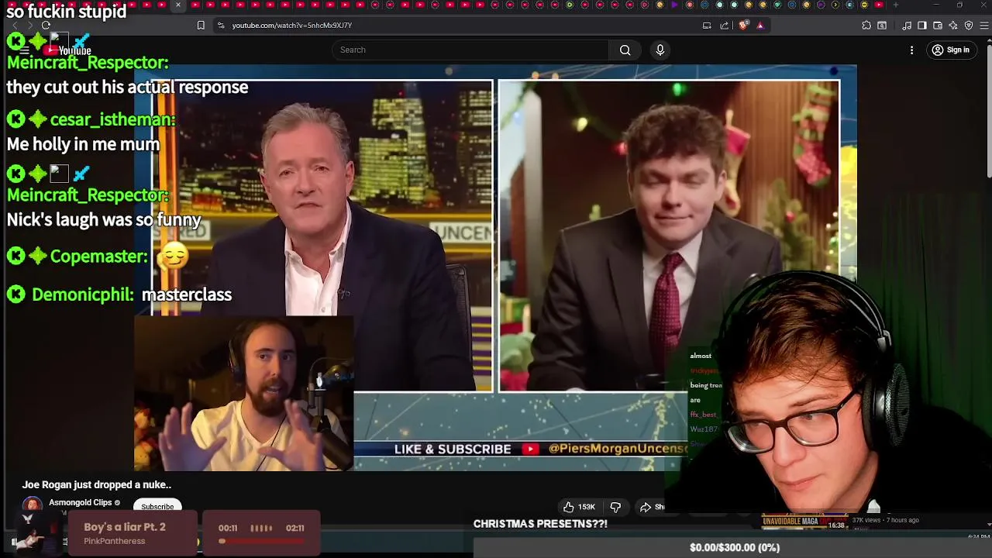Screen dimensions: 992x558
Task: Close the active browser tab
Action: coord(177,5)
